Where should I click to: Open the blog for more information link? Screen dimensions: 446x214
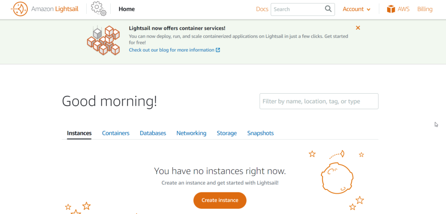(x=172, y=50)
